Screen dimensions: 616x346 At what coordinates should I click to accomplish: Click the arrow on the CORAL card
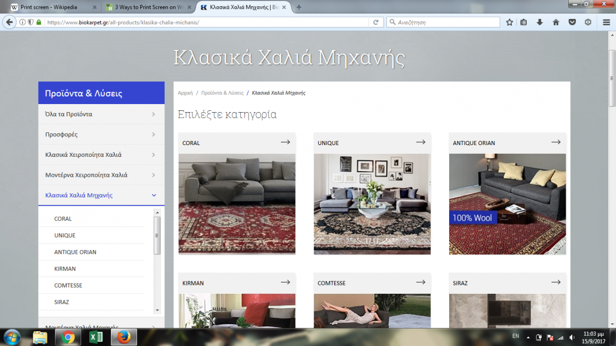[x=285, y=142]
